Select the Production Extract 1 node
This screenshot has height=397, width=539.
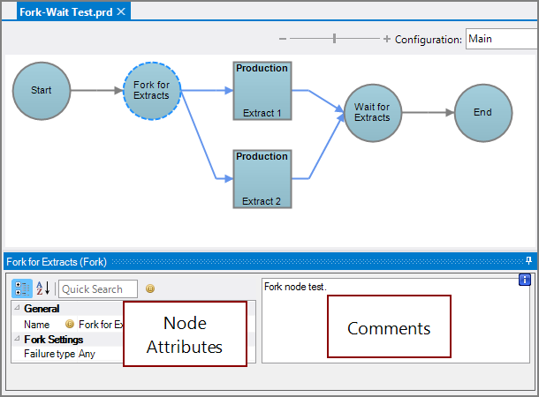pyautogui.click(x=262, y=90)
